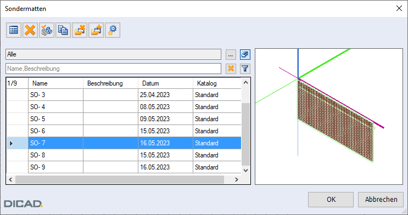This screenshot has width=408, height=215.
Task: Click the table grid toolbar icon
Action: [x=14, y=30]
